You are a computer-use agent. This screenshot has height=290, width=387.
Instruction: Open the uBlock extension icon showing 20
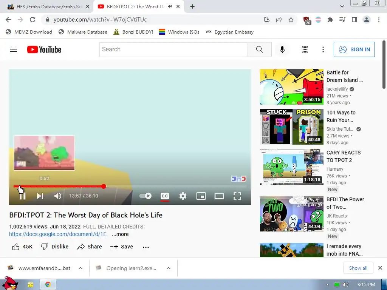point(307,20)
